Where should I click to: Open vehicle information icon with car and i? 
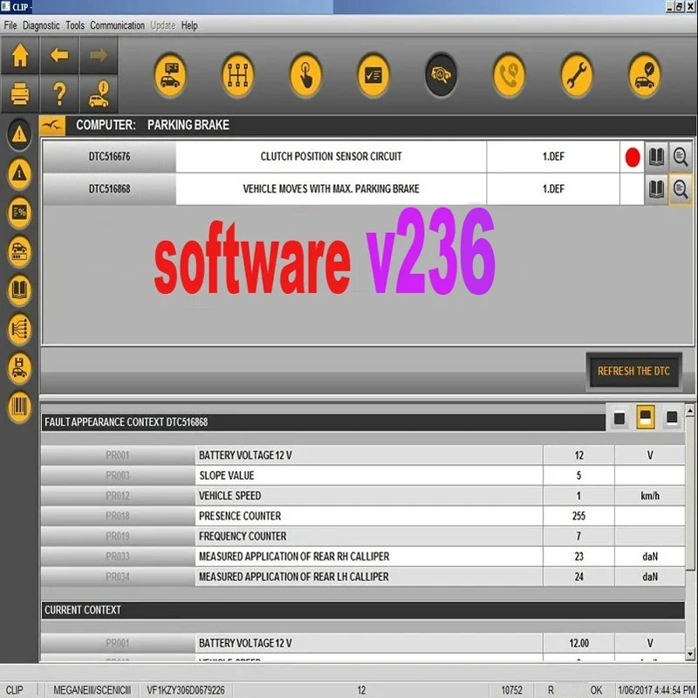(99, 94)
